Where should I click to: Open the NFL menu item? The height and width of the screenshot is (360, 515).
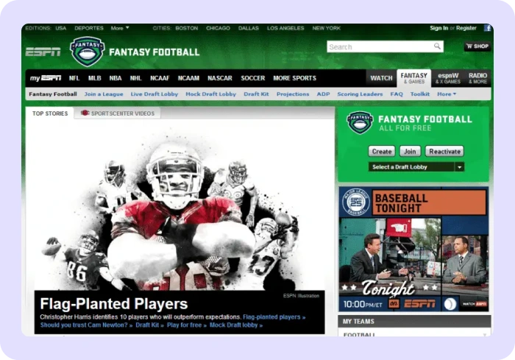pyautogui.click(x=74, y=78)
